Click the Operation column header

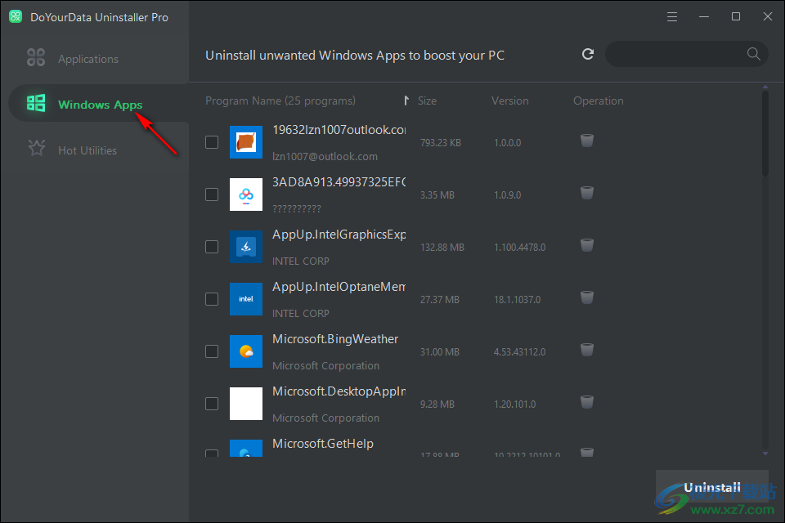point(599,101)
